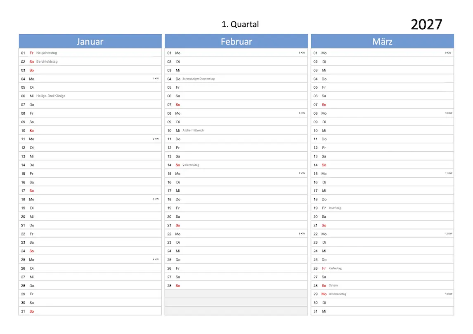Select the "13 KW" week number in März
This screenshot has height=334, width=473.
pyautogui.click(x=448, y=294)
